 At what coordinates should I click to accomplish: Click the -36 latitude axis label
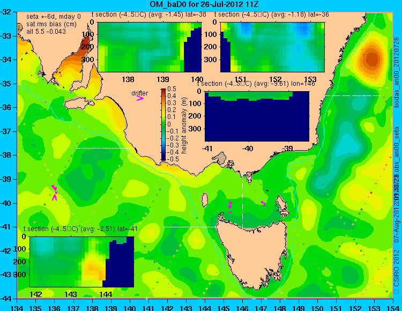pyautogui.click(x=6, y=107)
